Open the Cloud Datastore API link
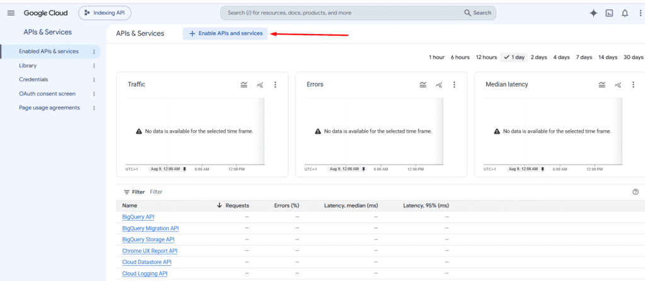 tap(147, 262)
